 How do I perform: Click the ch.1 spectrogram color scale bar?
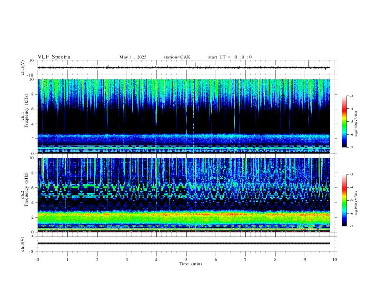tap(344, 122)
